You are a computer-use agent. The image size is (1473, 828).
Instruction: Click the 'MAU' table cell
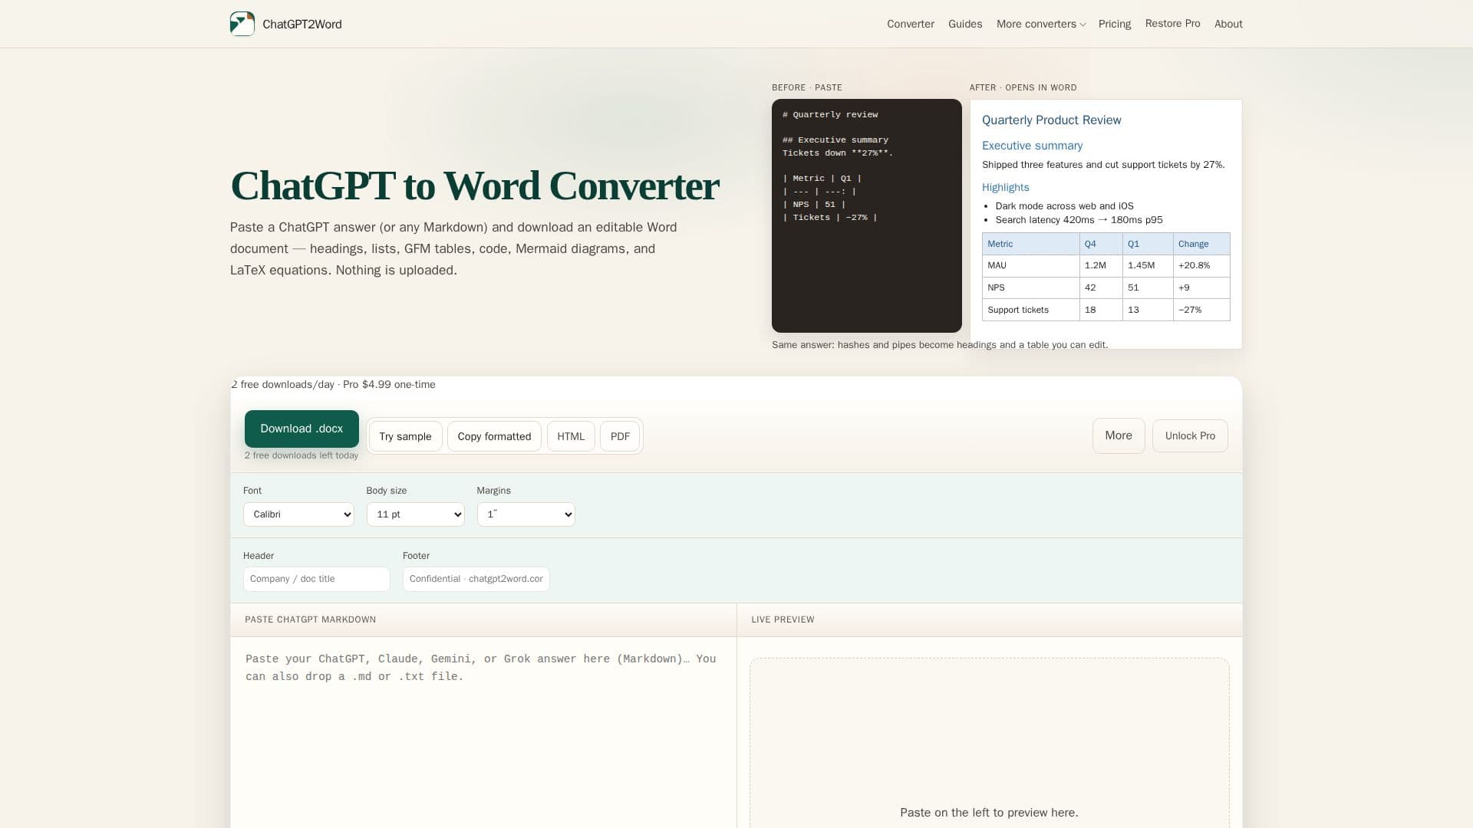pyautogui.click(x=1030, y=265)
